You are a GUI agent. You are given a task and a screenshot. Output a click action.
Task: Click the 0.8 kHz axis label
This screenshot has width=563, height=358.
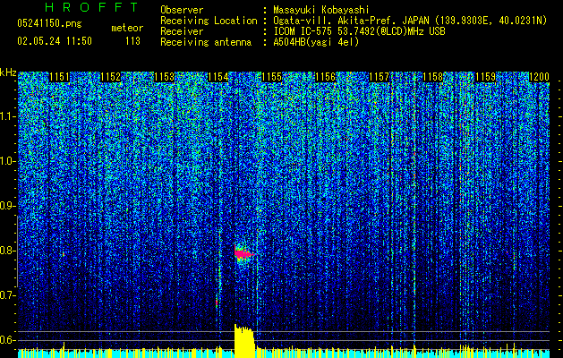(x=8, y=251)
